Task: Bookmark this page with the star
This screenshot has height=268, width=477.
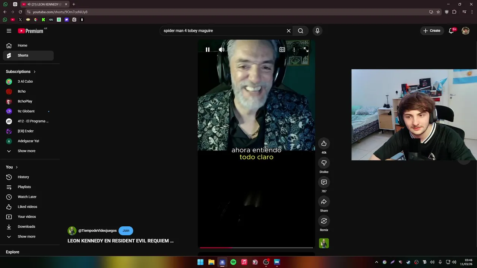Action: coord(438,12)
